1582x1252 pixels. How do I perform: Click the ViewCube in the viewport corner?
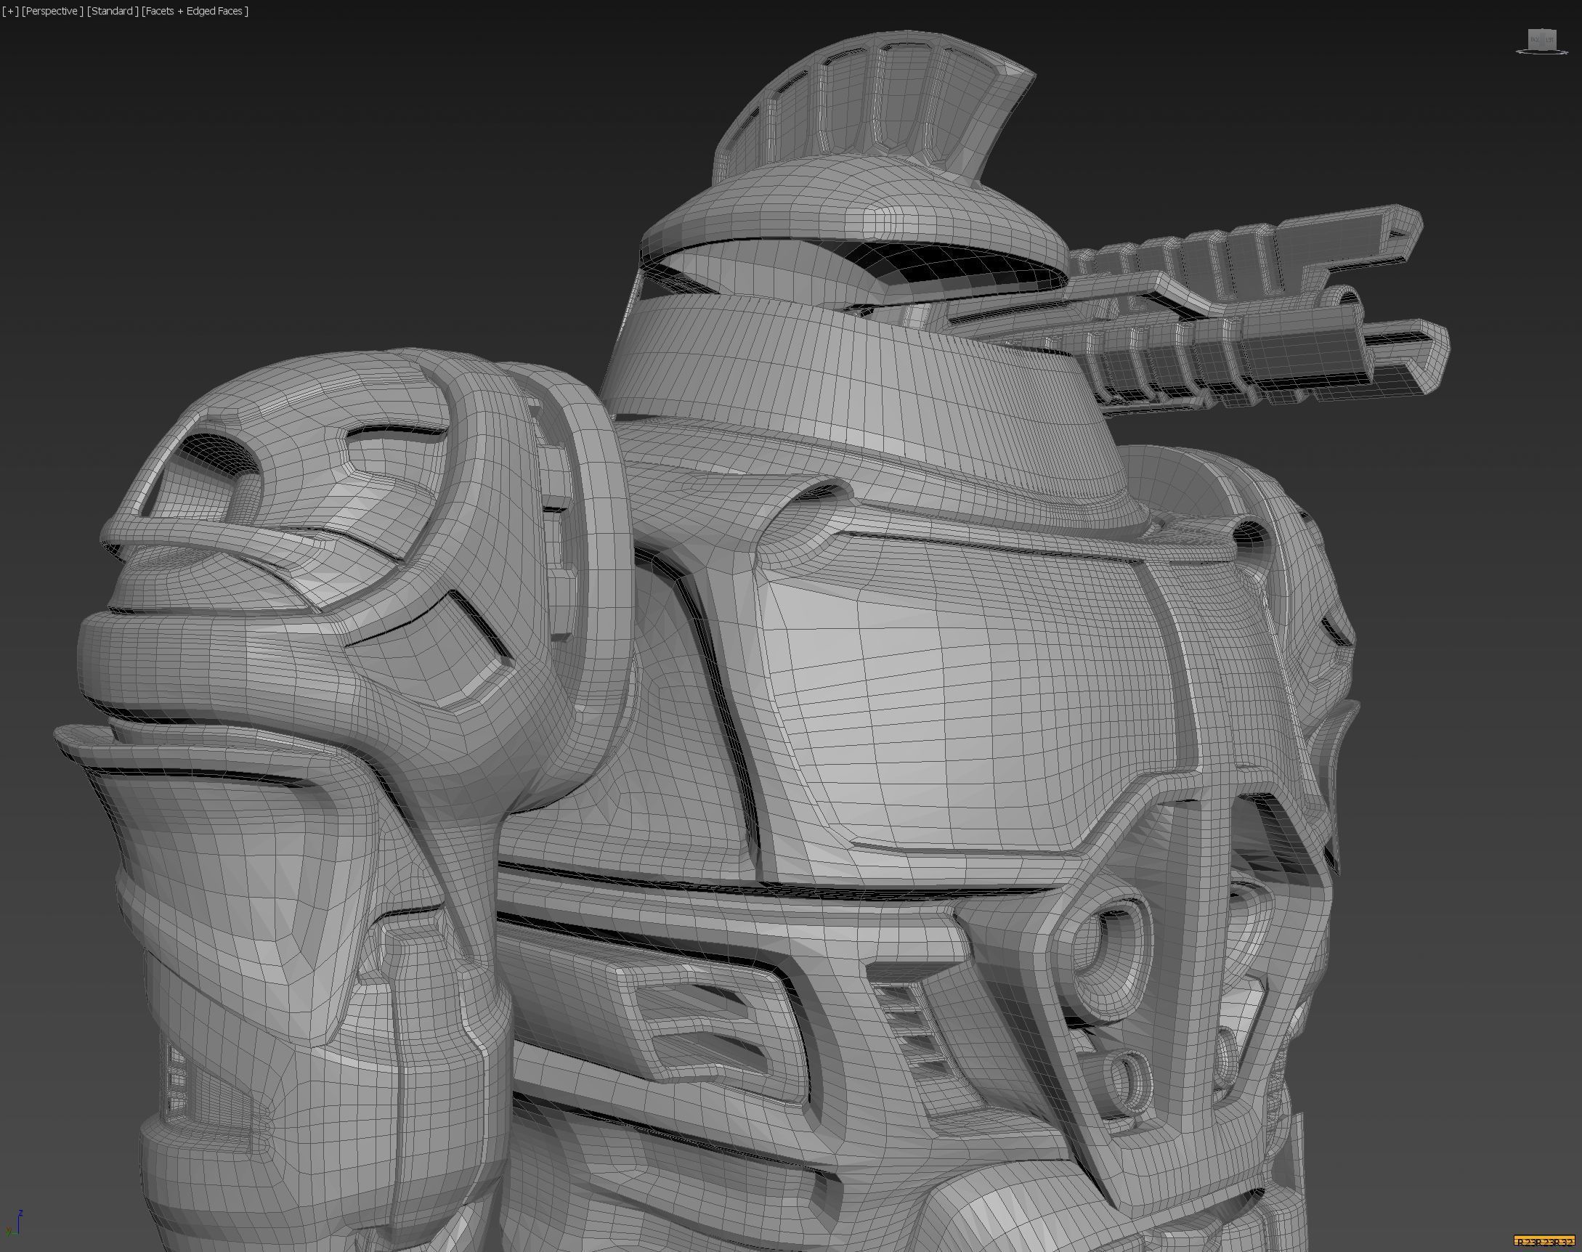point(1541,38)
